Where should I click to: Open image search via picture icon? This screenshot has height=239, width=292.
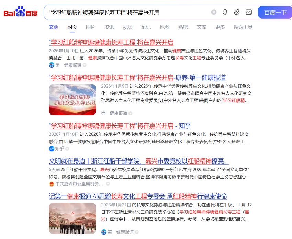pyautogui.click(x=249, y=12)
